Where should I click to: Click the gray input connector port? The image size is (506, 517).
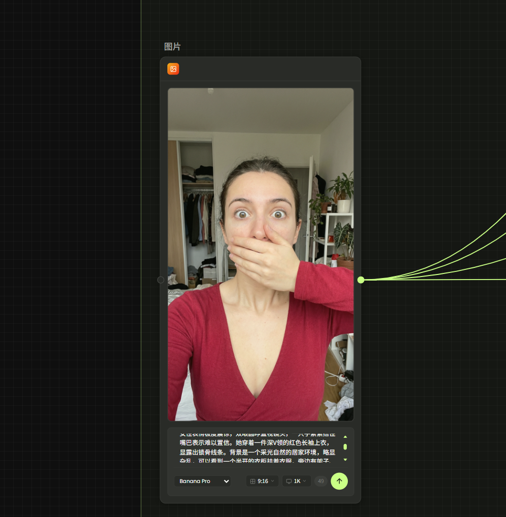(161, 280)
